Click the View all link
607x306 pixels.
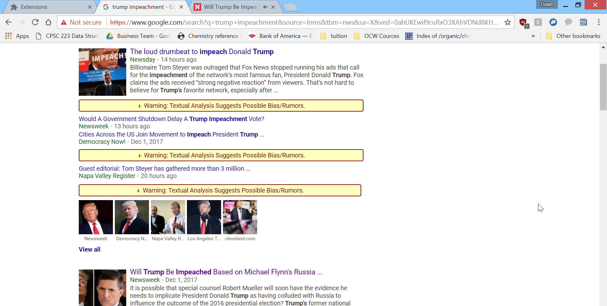coord(90,249)
